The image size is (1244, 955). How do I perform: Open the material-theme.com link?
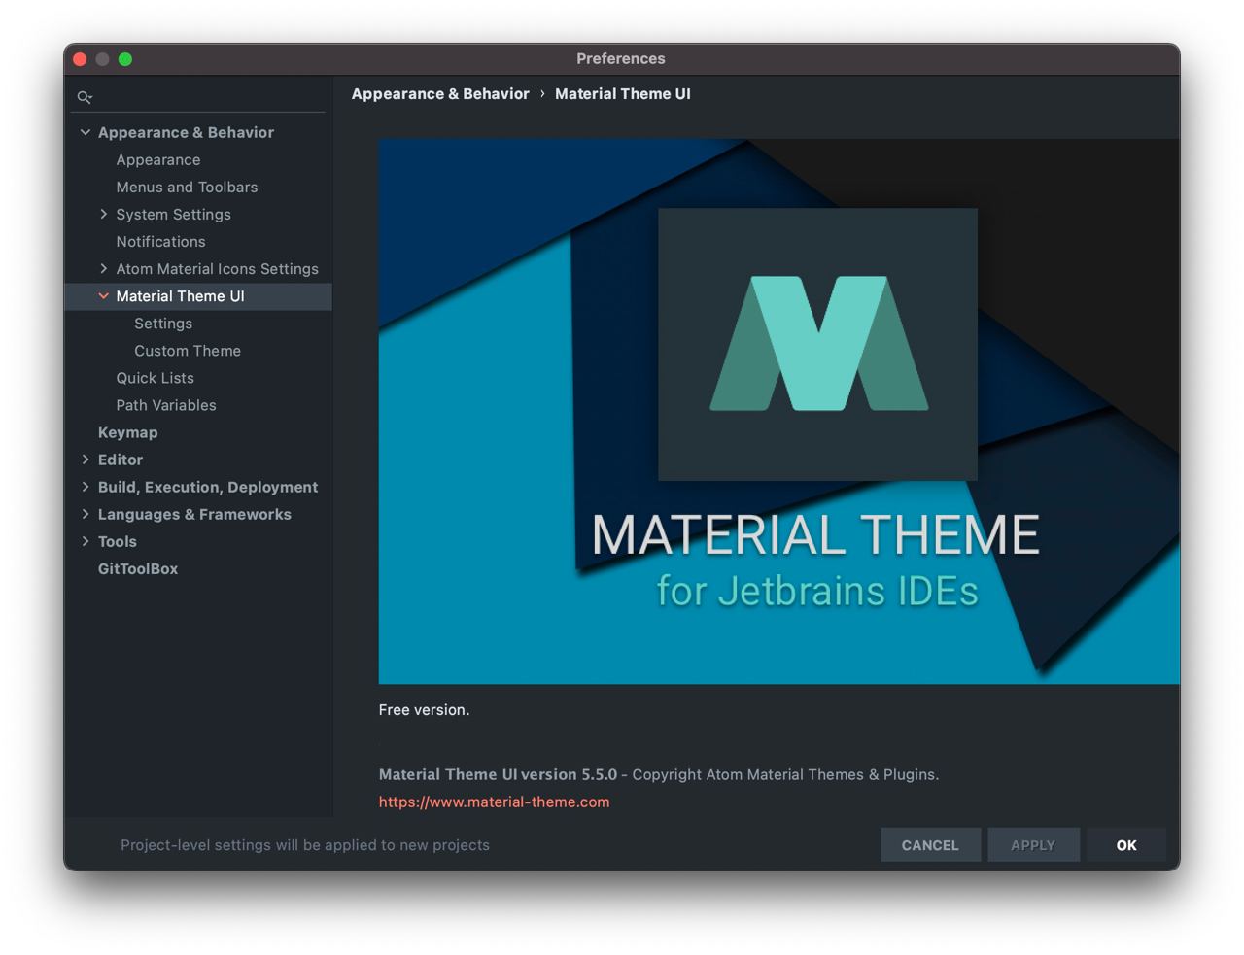(494, 802)
